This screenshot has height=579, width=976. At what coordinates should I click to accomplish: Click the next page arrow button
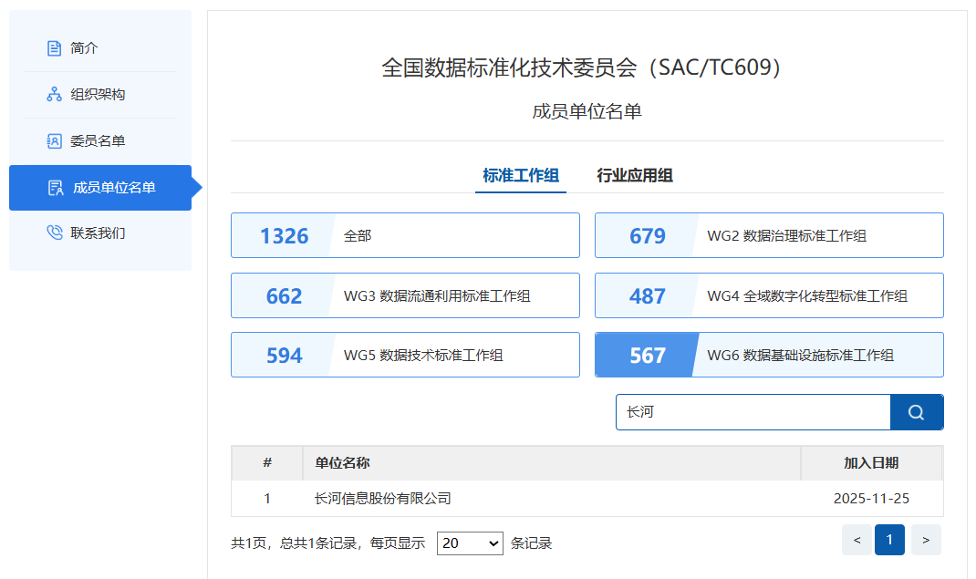tap(925, 540)
